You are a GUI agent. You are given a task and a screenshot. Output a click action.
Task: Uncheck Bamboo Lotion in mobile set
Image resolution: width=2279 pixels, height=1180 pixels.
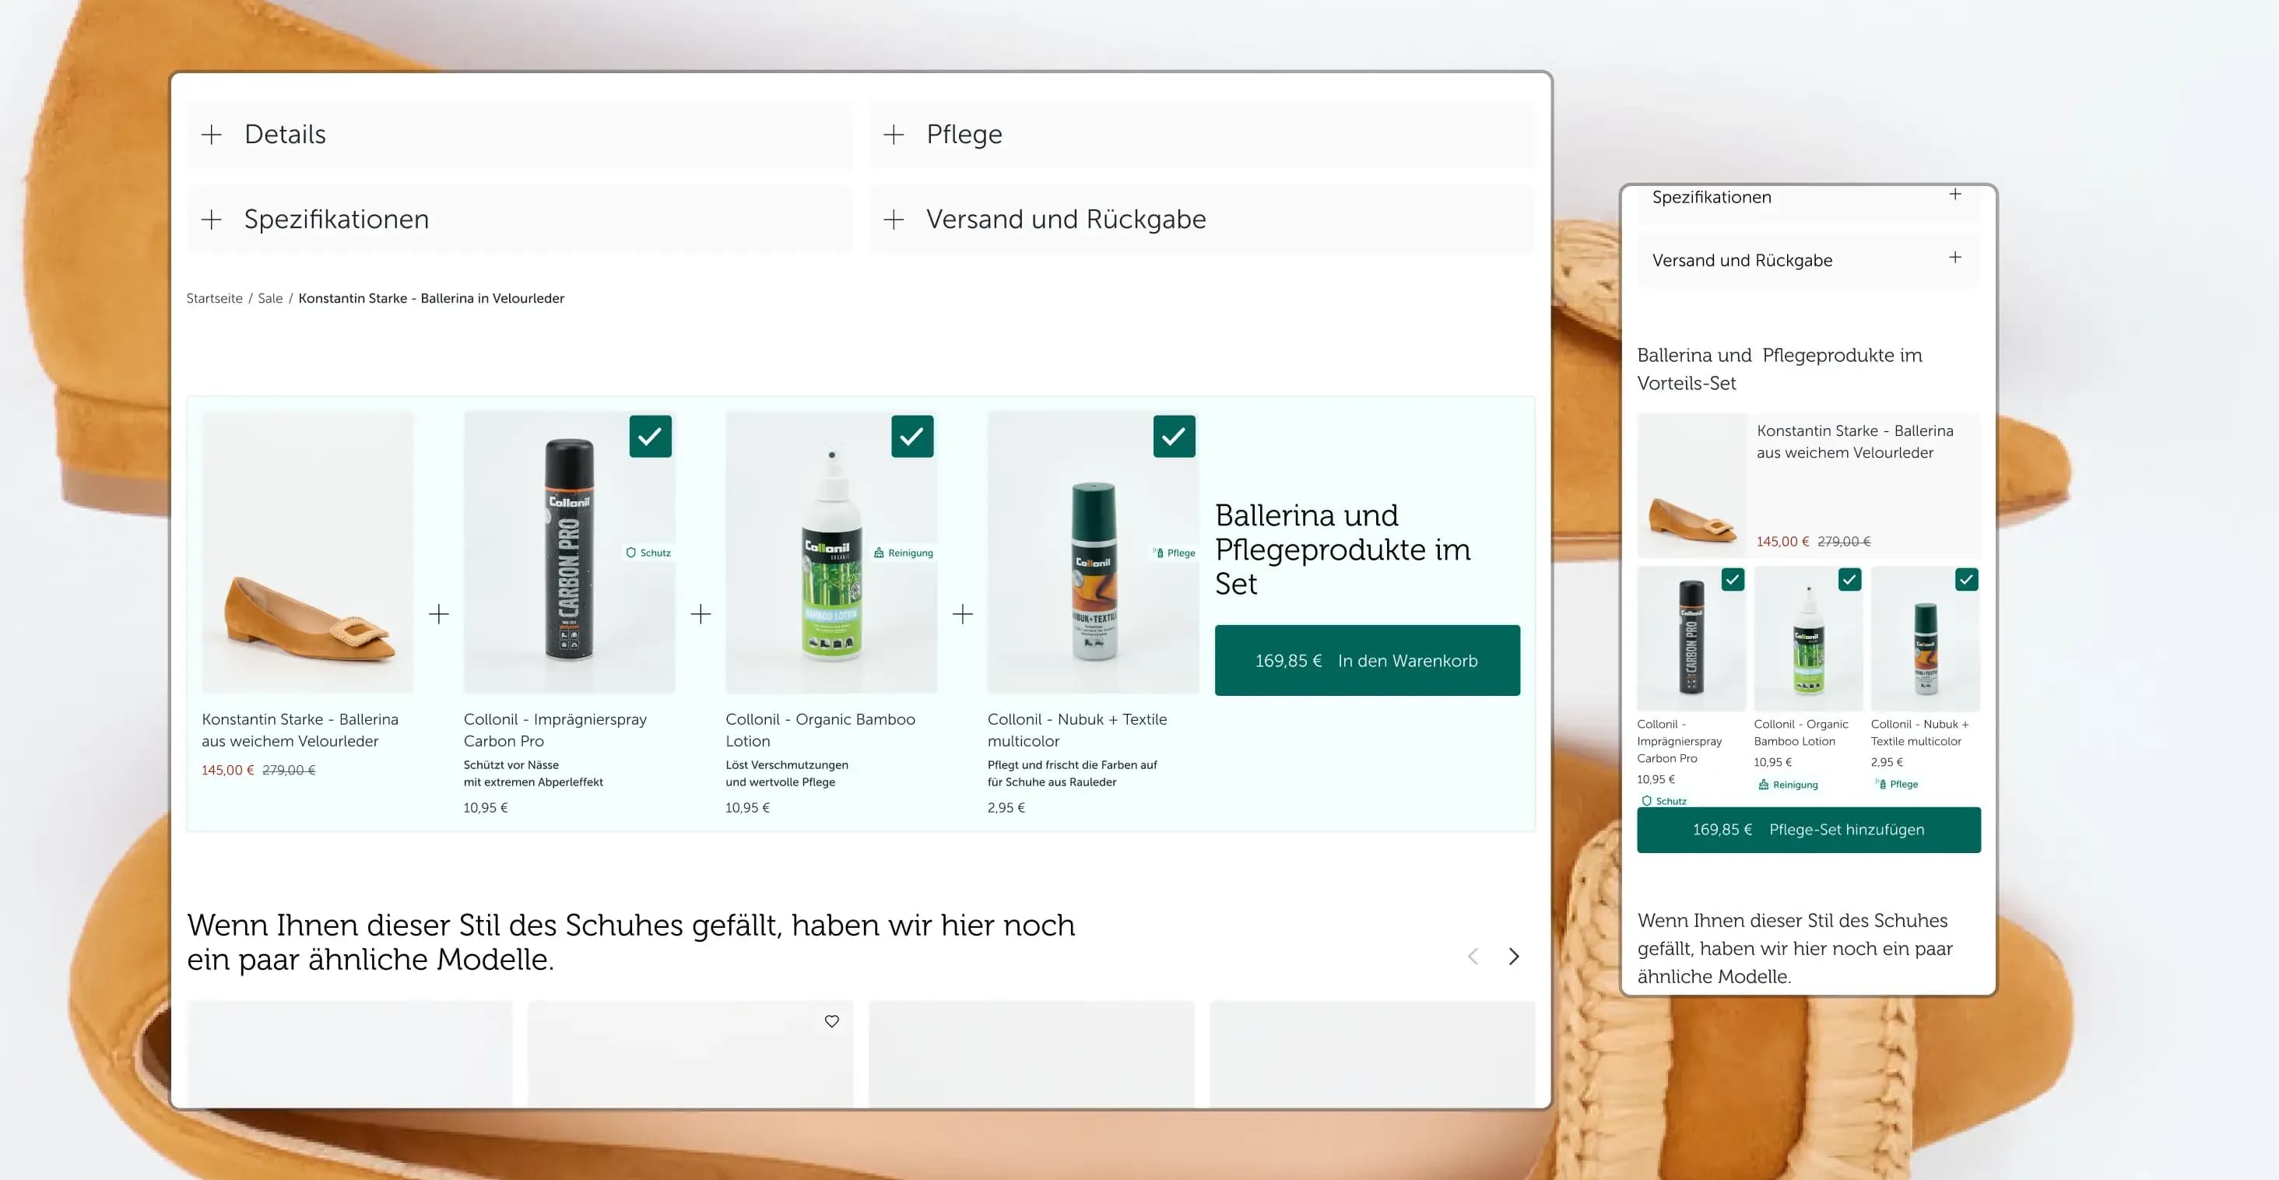[1849, 580]
